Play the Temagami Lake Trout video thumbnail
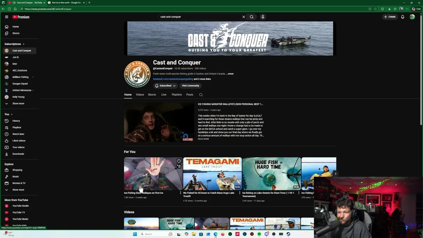 (x=212, y=174)
